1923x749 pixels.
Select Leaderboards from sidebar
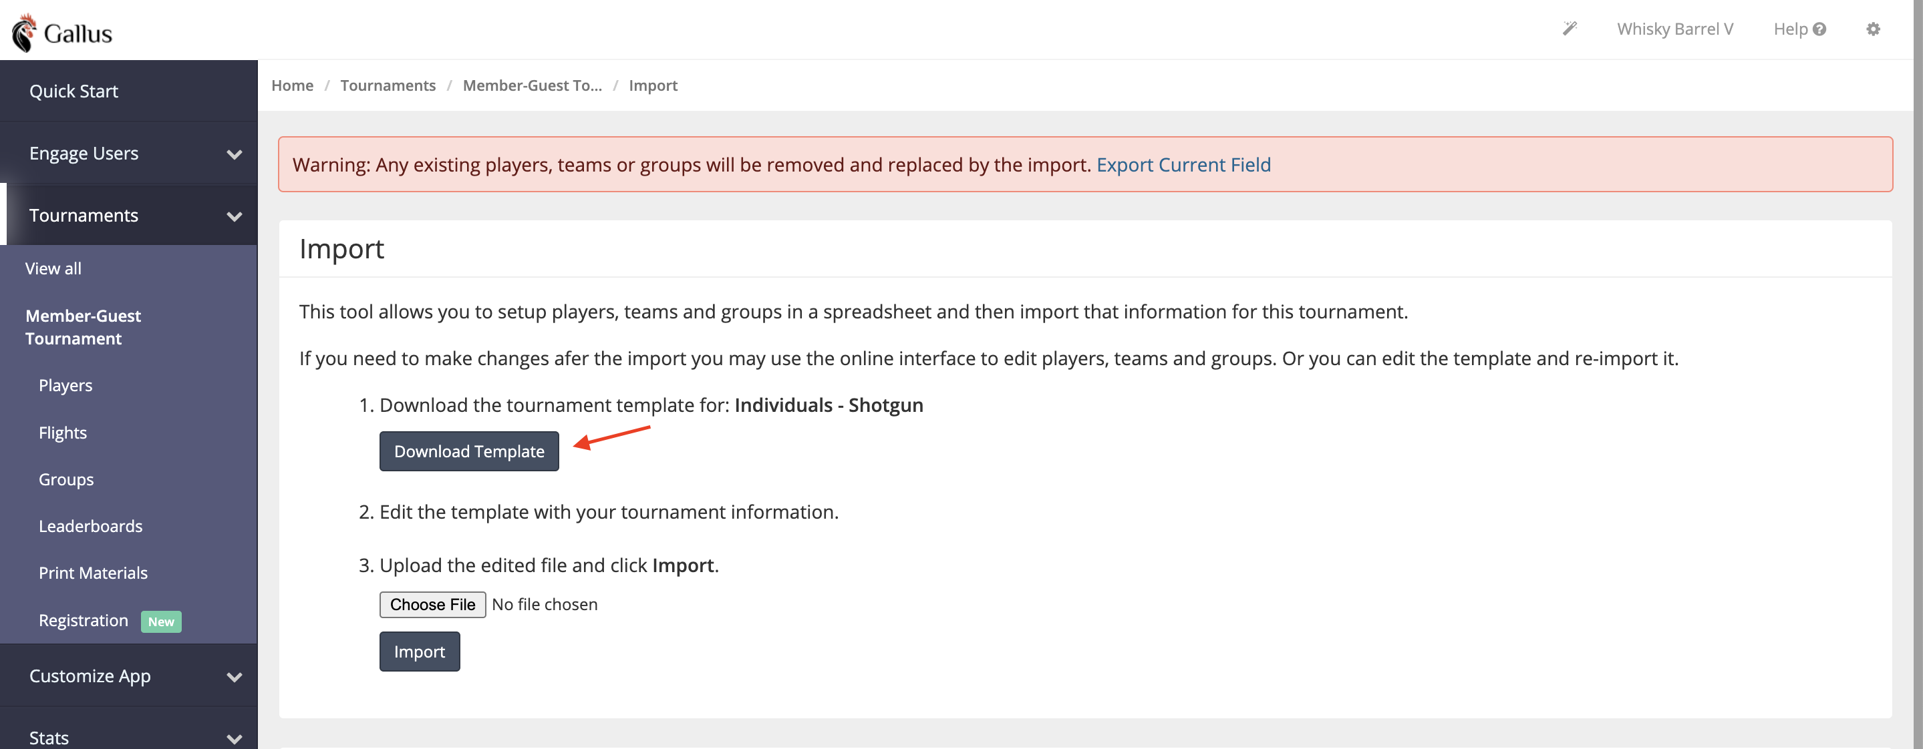(90, 526)
